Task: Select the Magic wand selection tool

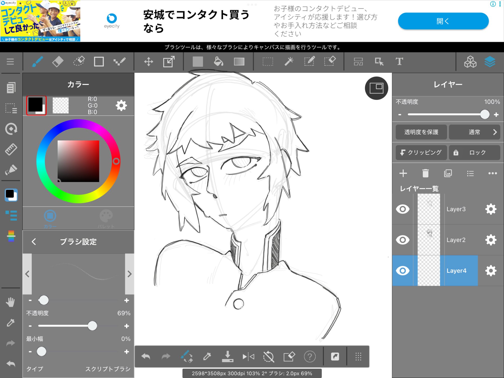Action: point(289,61)
